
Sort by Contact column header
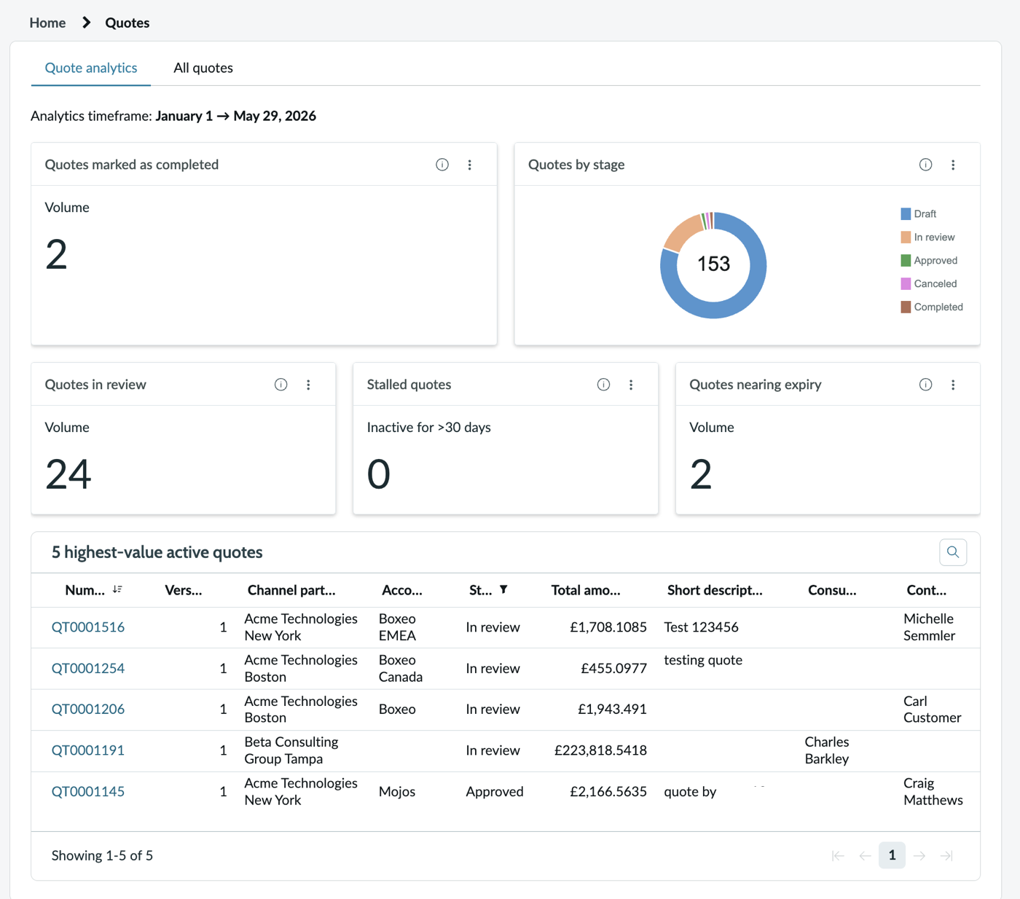[x=927, y=590]
